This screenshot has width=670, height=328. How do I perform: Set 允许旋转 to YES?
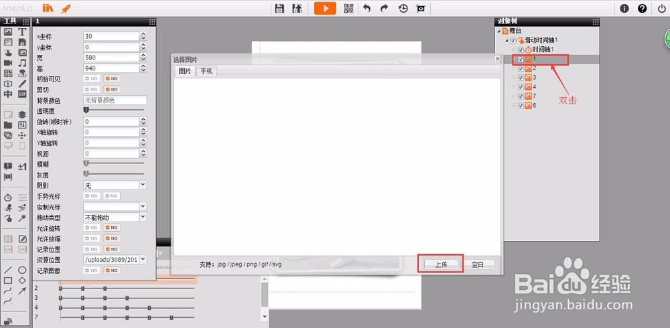click(x=91, y=228)
